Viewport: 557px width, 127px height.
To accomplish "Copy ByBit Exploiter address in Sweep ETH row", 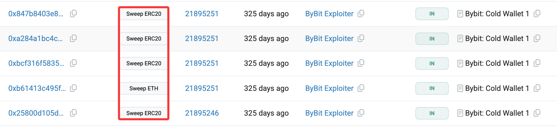I will point(361,88).
